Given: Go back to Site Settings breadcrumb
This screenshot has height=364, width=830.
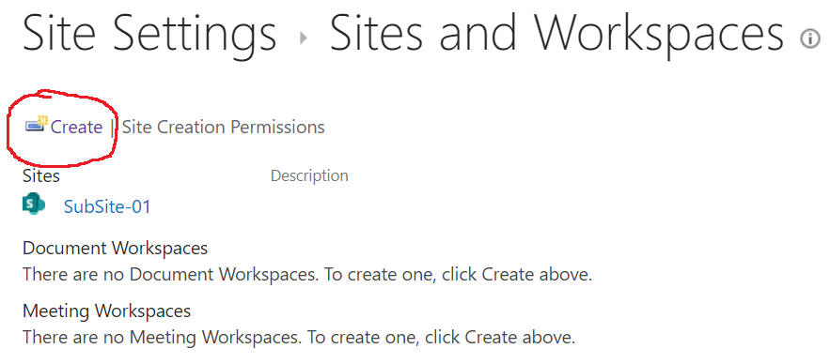Looking at the screenshot, I should pyautogui.click(x=149, y=34).
